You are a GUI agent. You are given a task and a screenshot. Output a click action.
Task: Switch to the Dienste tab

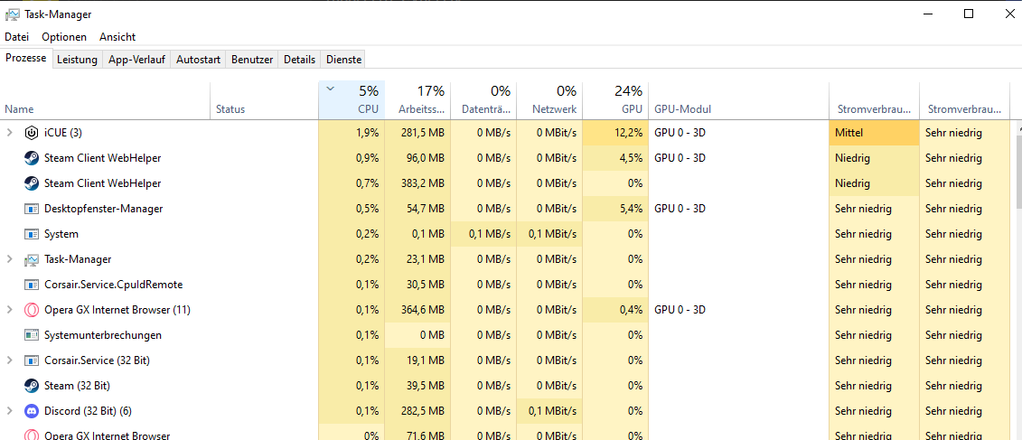point(343,60)
